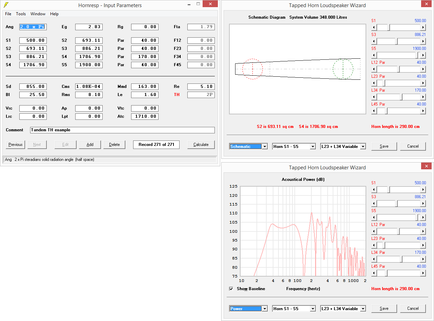Click left arrow of S3 slider in Power wizard

pyautogui.click(x=374, y=204)
